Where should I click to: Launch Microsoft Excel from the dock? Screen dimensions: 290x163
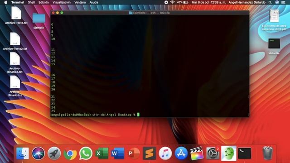click(x=101, y=153)
